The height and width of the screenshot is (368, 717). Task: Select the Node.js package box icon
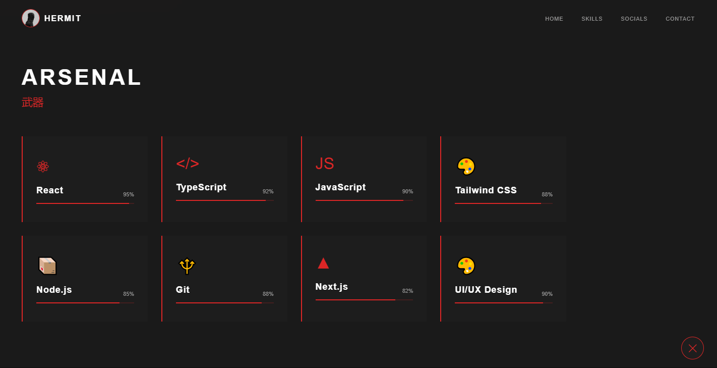click(48, 265)
